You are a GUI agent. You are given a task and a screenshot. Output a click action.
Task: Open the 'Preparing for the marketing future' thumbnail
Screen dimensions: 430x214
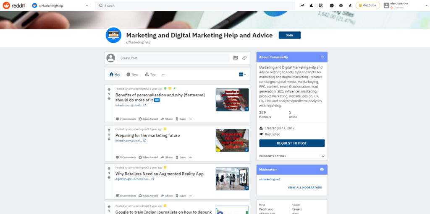232,140
